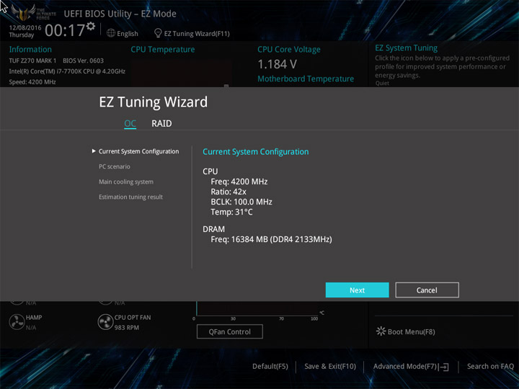Click the TUF logo emblem

(x=23, y=13)
